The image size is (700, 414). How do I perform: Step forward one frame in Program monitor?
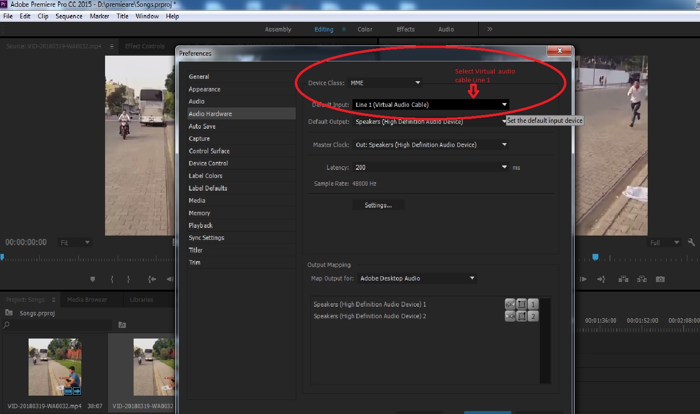click(583, 279)
